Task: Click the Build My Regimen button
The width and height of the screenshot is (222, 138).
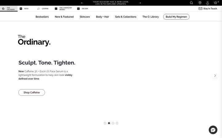Action: coord(176,17)
